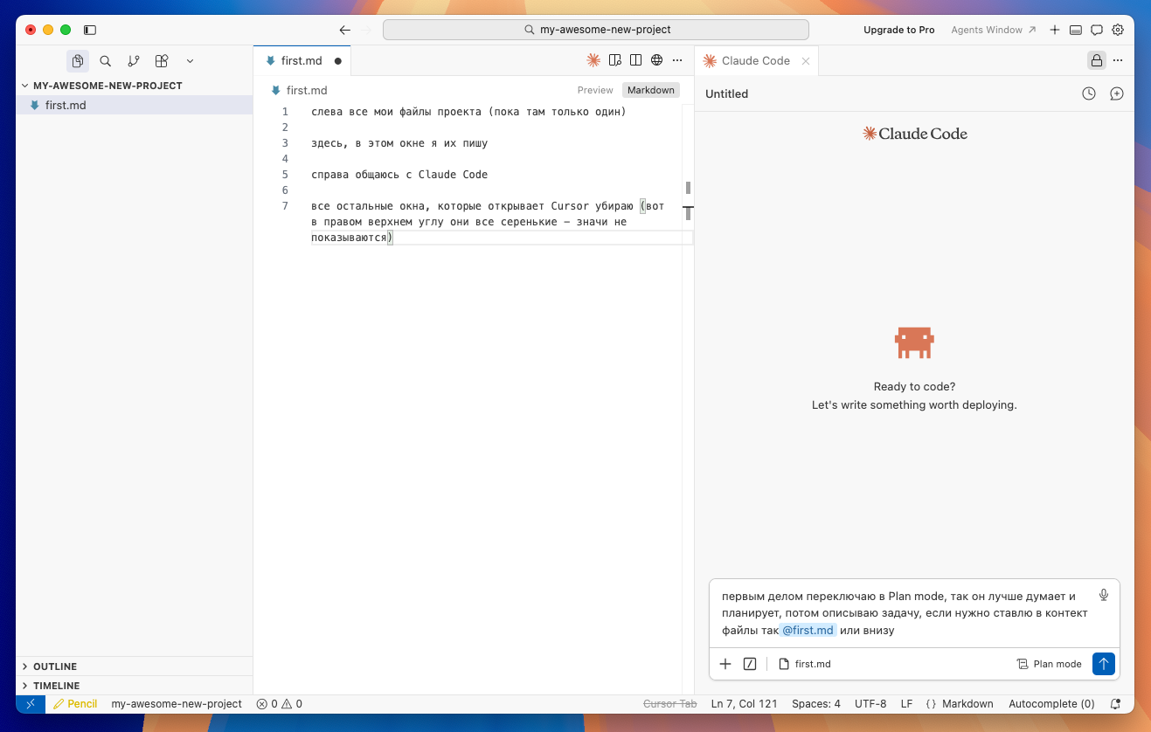This screenshot has height=732, width=1151.
Task: Start a new Claude Code chat
Action: point(1116,93)
